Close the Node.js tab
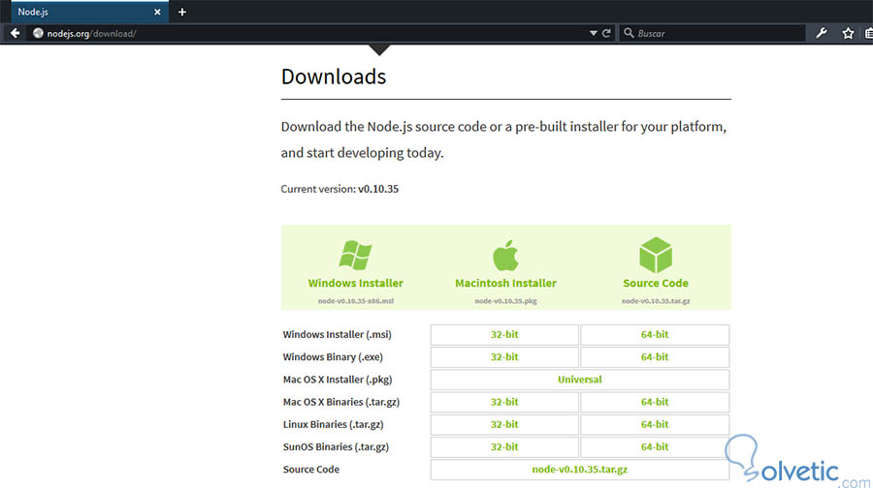Screen dimensions: 873x490 pos(157,12)
